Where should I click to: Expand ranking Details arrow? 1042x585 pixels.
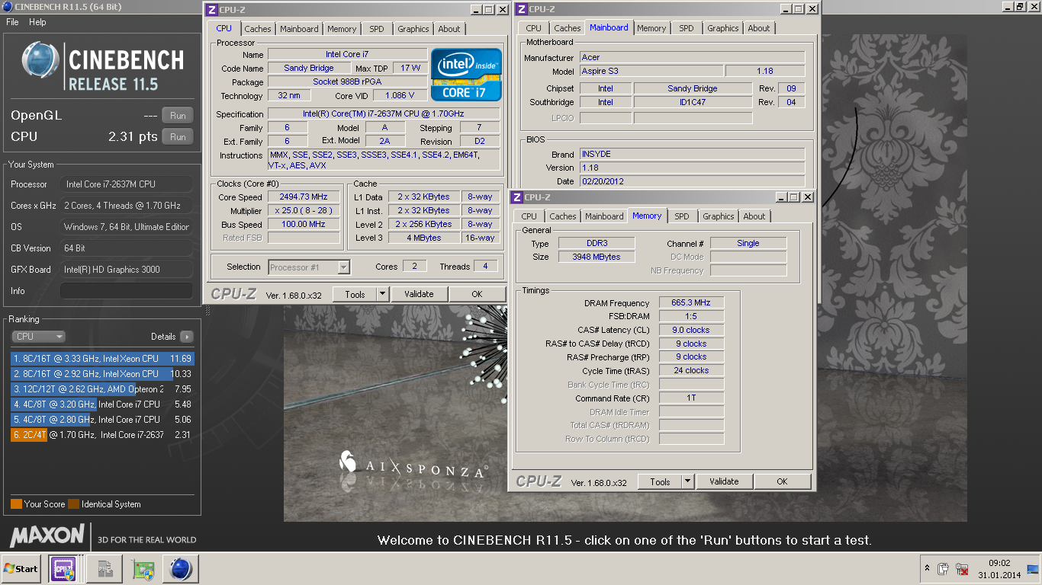click(x=187, y=337)
